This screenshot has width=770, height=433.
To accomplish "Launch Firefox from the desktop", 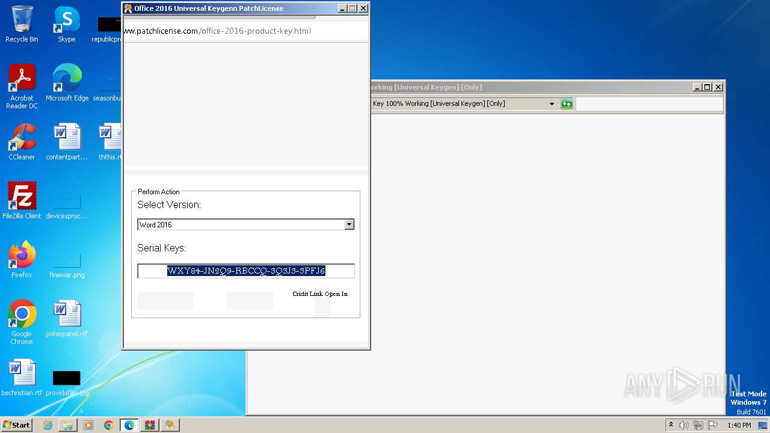I will point(22,260).
